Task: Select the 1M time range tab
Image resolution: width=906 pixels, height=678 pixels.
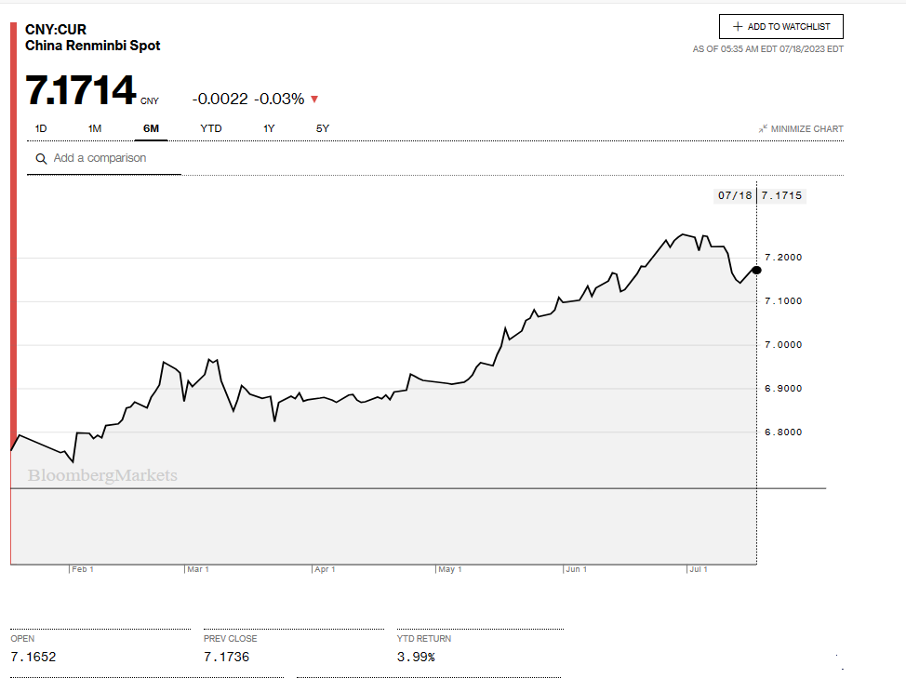Action: click(95, 128)
